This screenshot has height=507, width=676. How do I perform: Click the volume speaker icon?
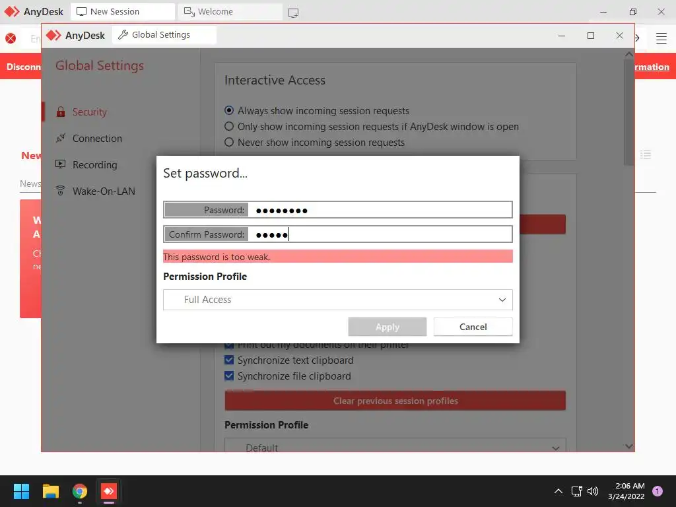tap(593, 491)
